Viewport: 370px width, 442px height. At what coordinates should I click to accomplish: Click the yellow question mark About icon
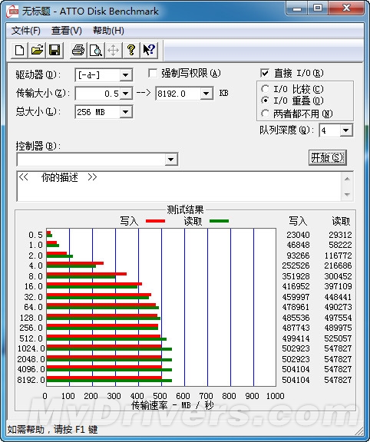(130, 51)
